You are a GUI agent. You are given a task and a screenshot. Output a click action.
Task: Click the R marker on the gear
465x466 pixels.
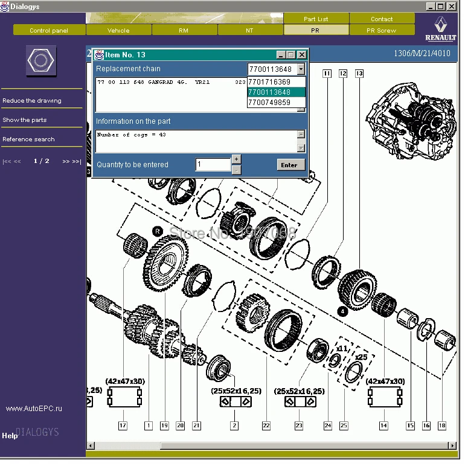[158, 231]
